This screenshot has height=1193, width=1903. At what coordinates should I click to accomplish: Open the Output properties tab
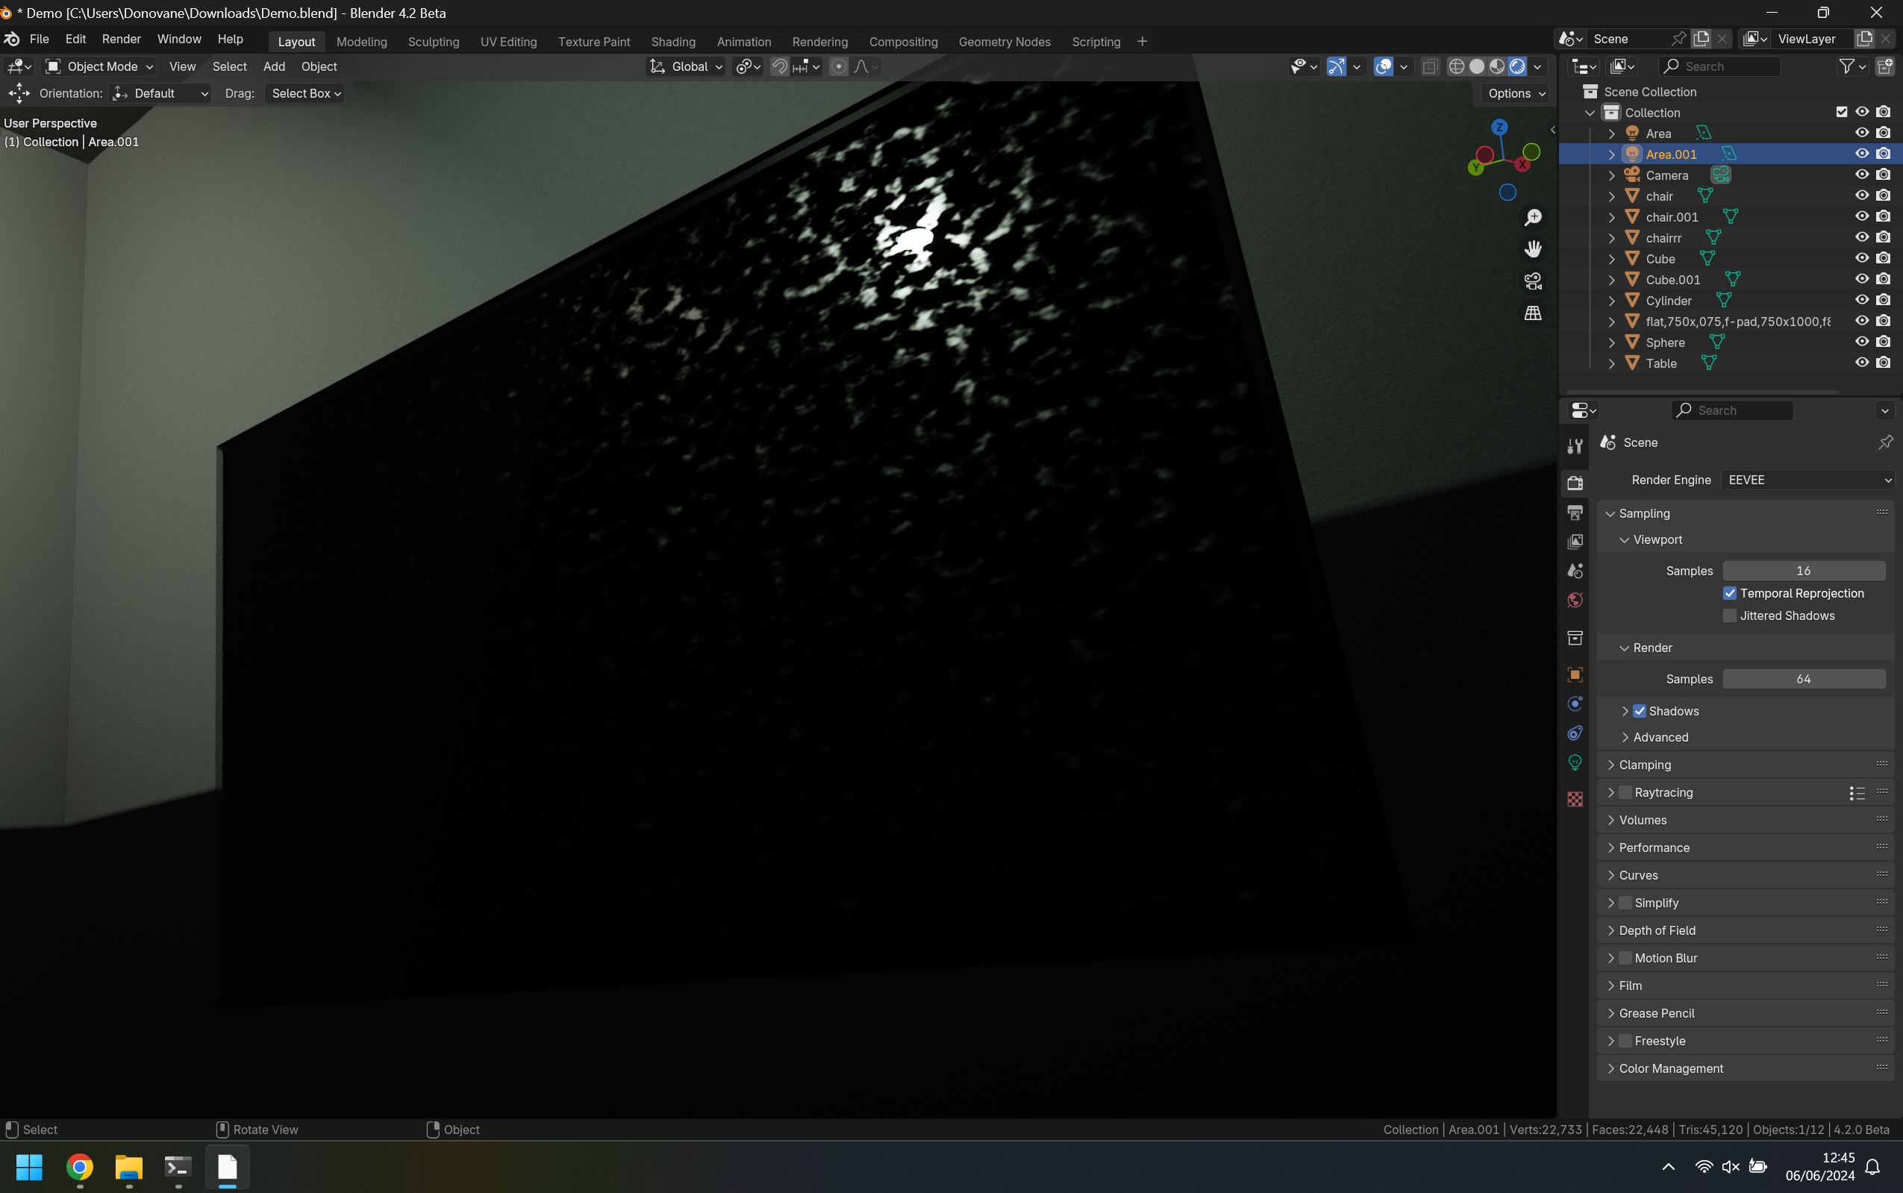point(1575,512)
